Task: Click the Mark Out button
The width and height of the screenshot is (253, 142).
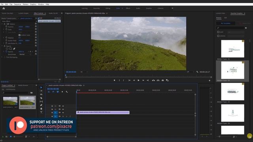Action: pos(124,80)
